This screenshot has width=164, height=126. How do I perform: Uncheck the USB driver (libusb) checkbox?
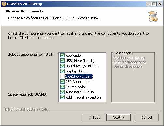click(62, 61)
